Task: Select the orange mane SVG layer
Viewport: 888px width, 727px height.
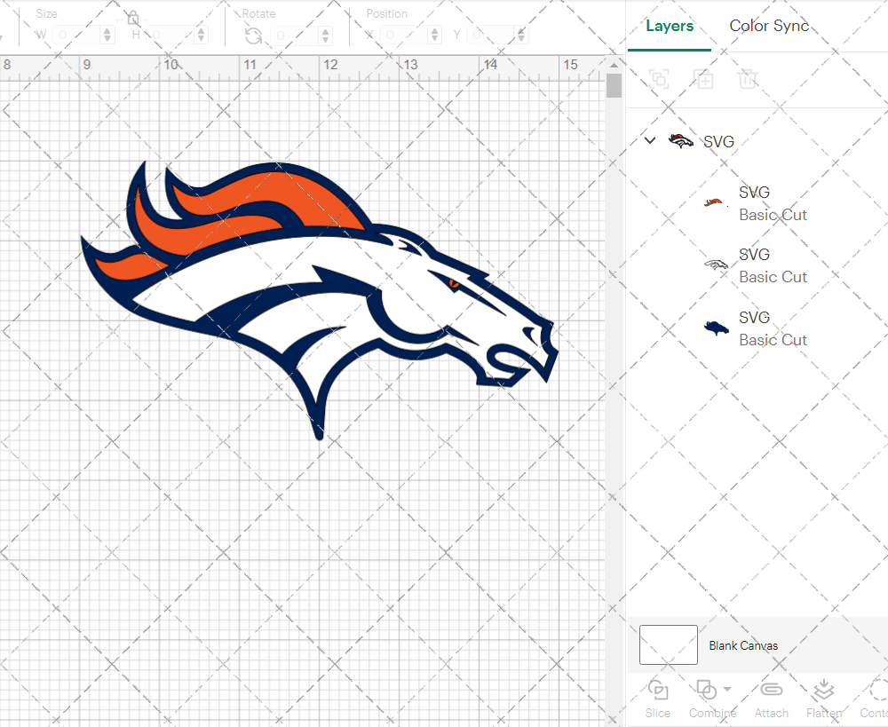Action: [x=757, y=203]
